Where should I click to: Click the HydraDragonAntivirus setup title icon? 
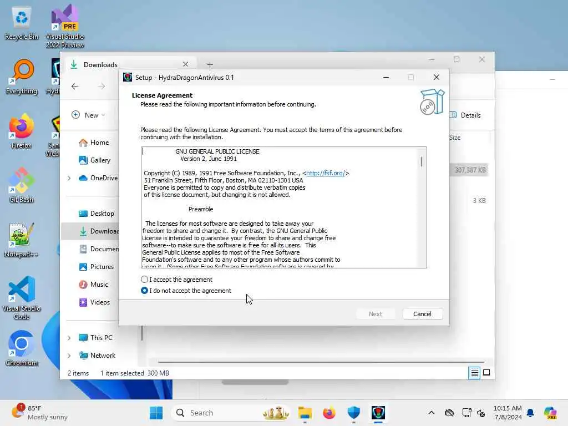click(128, 77)
